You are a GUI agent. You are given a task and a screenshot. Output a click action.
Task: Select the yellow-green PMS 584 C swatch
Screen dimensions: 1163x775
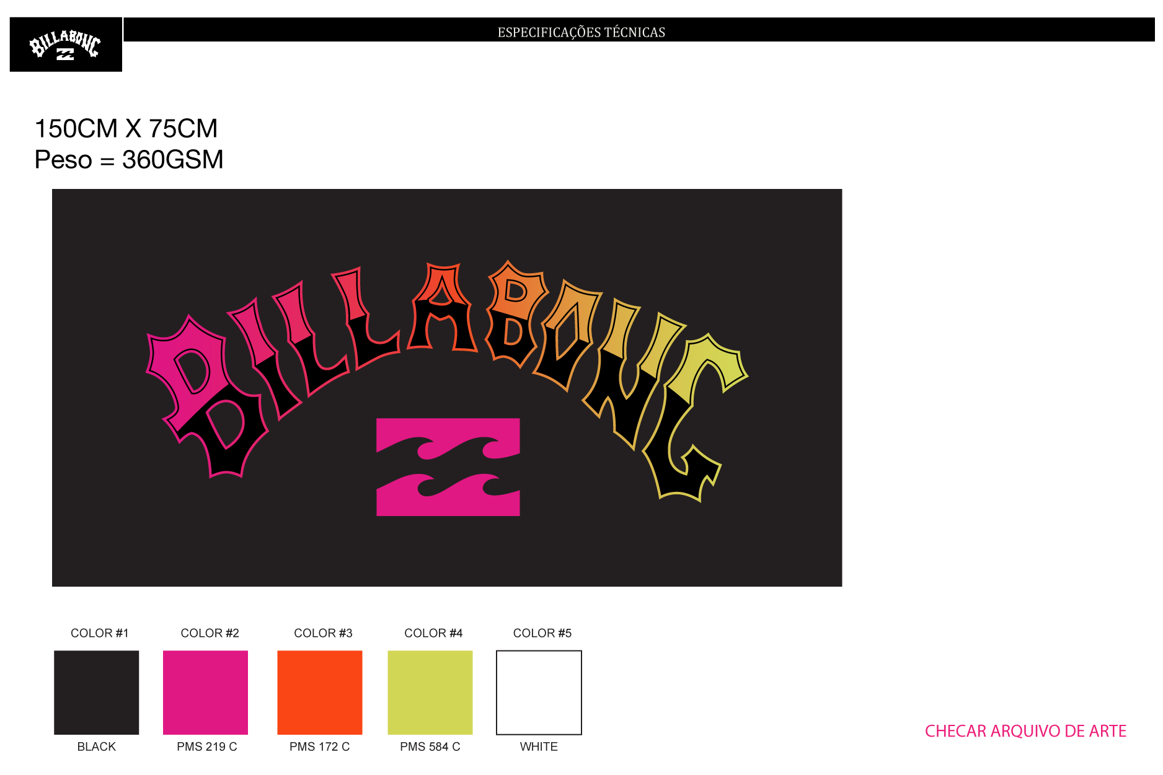pyautogui.click(x=430, y=693)
